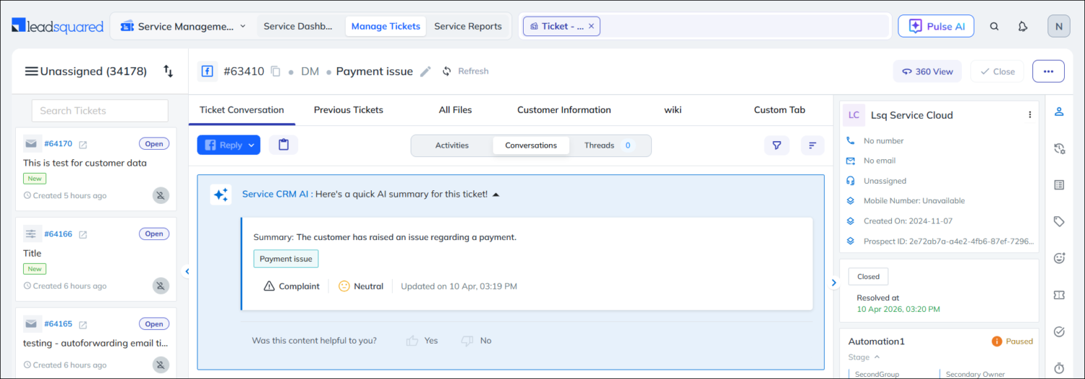Collapse the AI summary caret
1085x379 pixels.
pyautogui.click(x=495, y=195)
